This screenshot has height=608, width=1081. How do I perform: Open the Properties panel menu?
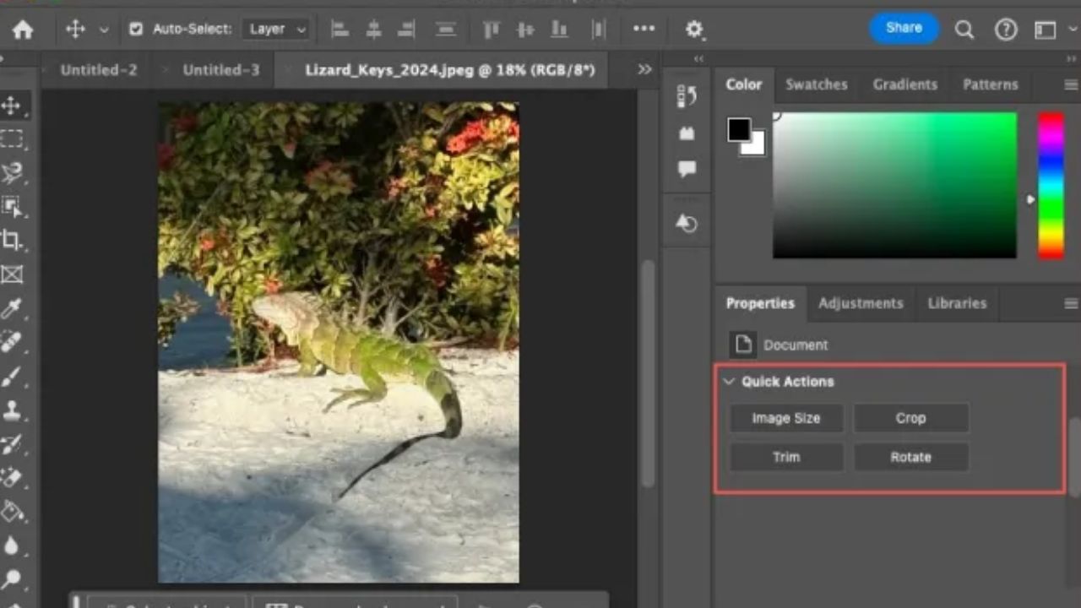point(1071,303)
